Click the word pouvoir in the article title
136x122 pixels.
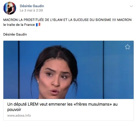tap(14, 109)
